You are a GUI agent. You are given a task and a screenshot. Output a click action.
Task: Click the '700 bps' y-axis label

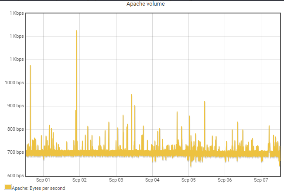point(16,152)
